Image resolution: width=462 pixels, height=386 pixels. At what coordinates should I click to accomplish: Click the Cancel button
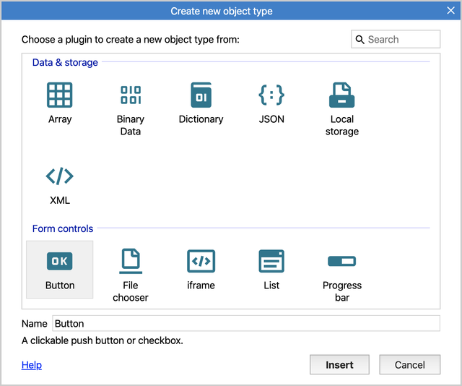410,365
